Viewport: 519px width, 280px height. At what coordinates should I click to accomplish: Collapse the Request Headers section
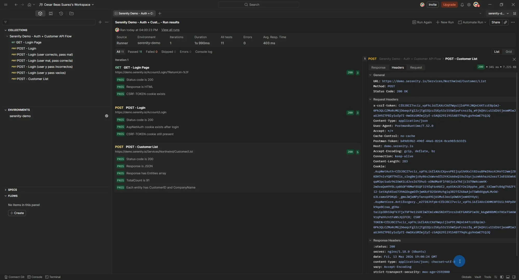pyautogui.click(x=370, y=99)
